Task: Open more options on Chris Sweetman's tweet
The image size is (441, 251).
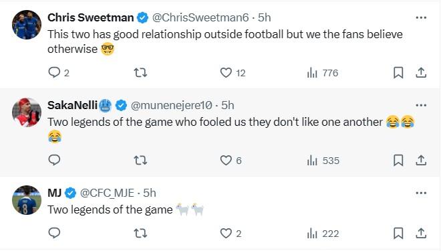Action: (421, 18)
